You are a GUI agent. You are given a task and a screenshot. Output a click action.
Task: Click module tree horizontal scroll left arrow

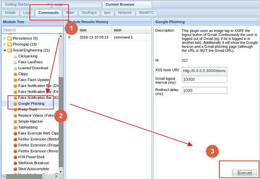(4, 176)
